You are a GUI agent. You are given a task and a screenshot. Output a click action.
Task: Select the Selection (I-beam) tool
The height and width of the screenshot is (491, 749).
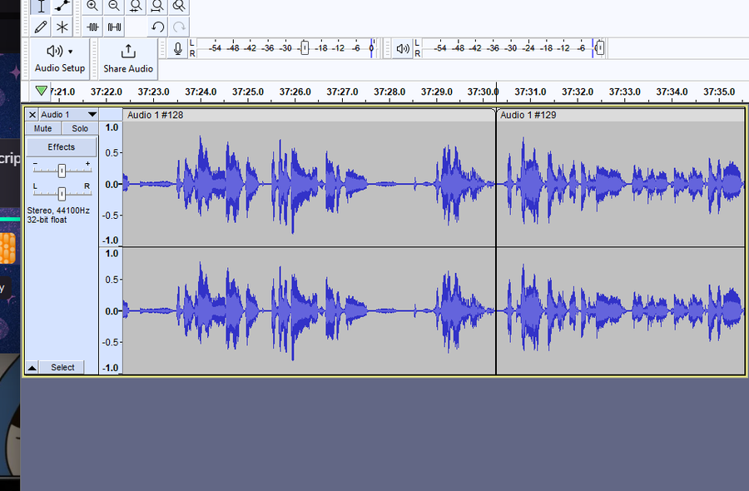click(x=41, y=6)
